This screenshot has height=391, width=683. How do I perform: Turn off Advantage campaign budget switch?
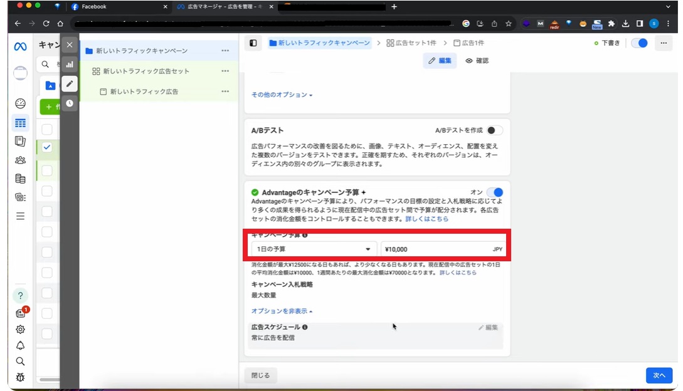(x=494, y=192)
